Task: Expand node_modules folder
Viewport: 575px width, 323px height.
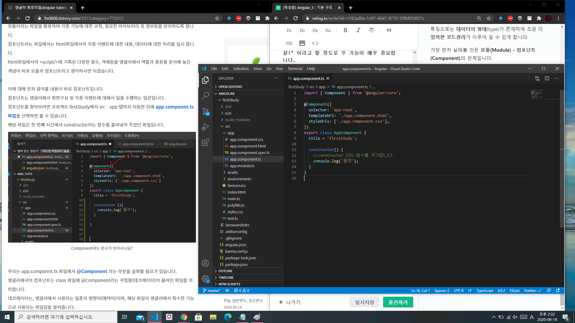Action: (x=248, y=120)
